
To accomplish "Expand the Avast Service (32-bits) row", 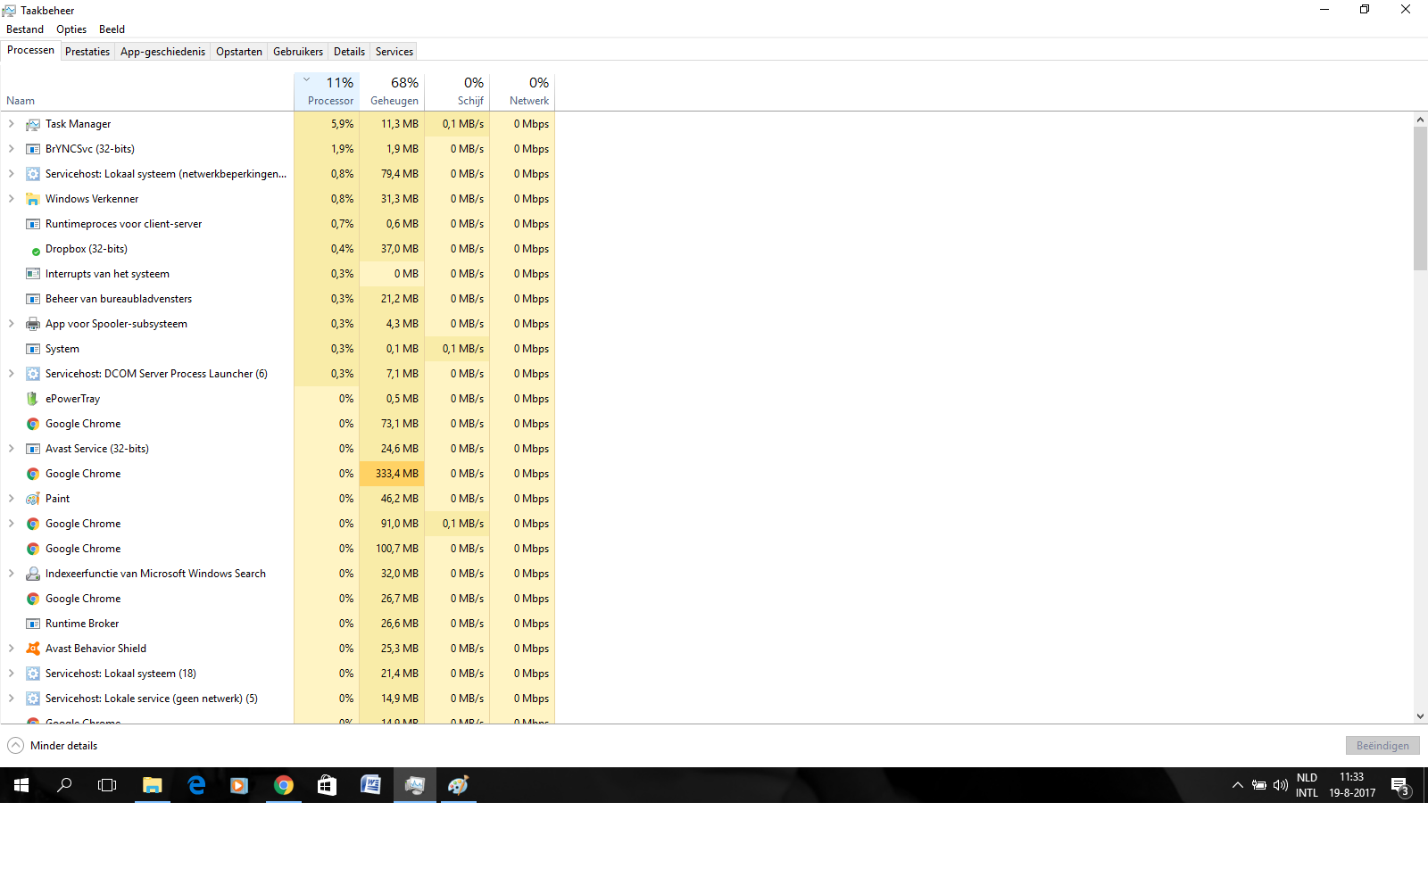I will 11,449.
